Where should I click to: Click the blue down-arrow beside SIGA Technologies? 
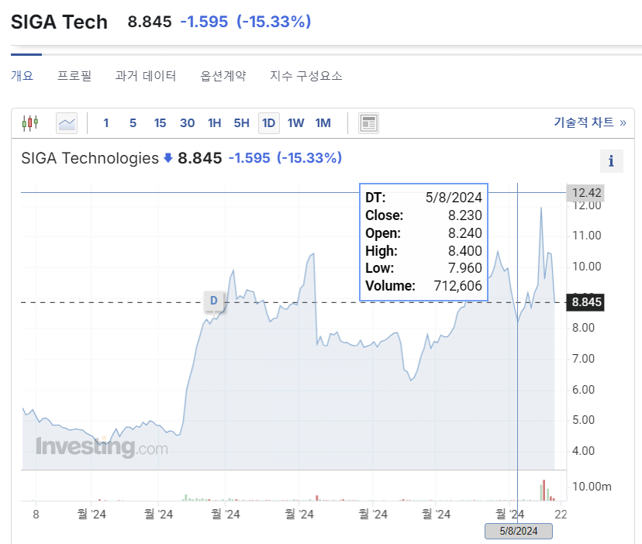pyautogui.click(x=167, y=158)
